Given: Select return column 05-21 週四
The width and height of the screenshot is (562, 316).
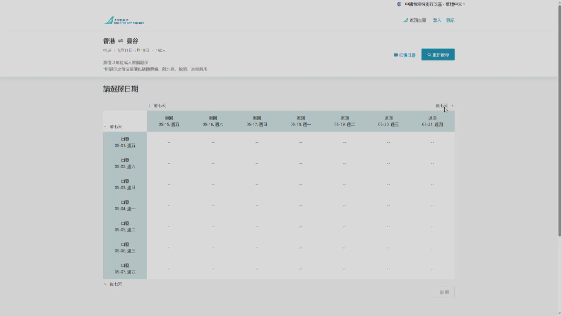Looking at the screenshot, I should [432, 121].
